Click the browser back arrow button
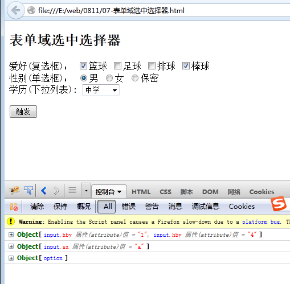This screenshot has height=284, width=290. click(x=16, y=10)
